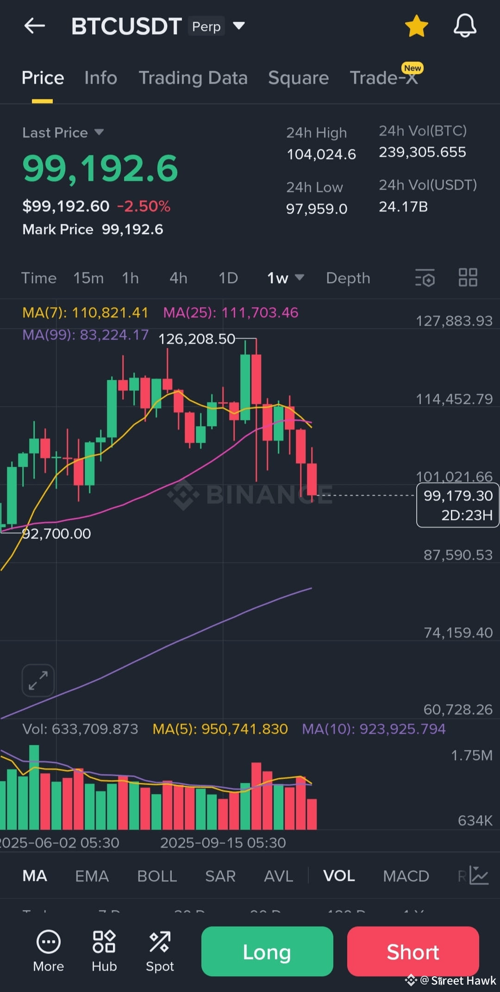The width and height of the screenshot is (500, 992).
Task: Show the Depth chart
Action: tap(348, 278)
